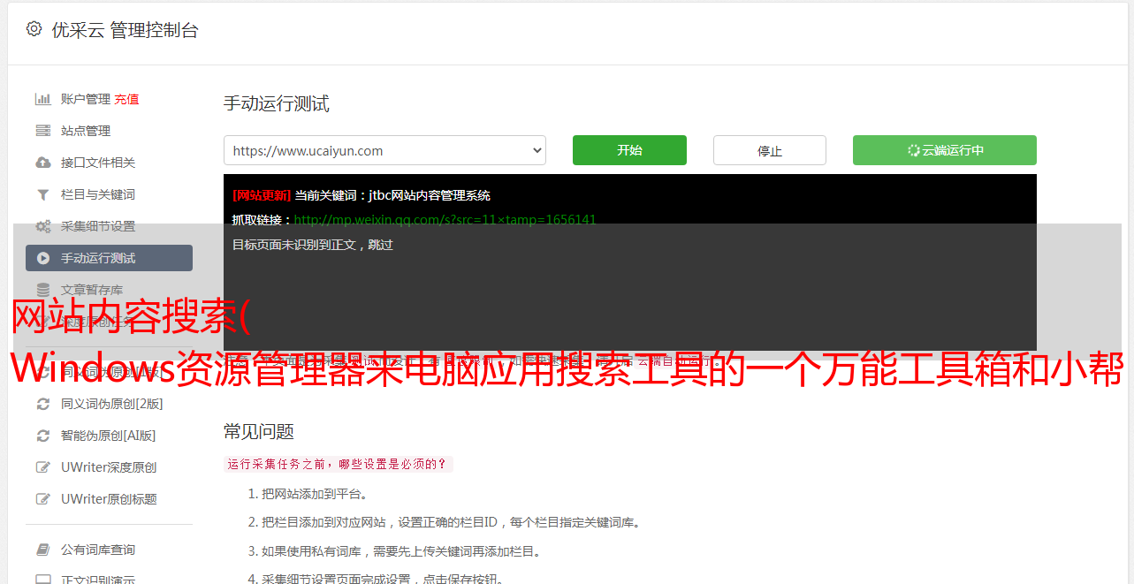Expand the https://www.ucaiyun.com site dropdown

[384, 150]
